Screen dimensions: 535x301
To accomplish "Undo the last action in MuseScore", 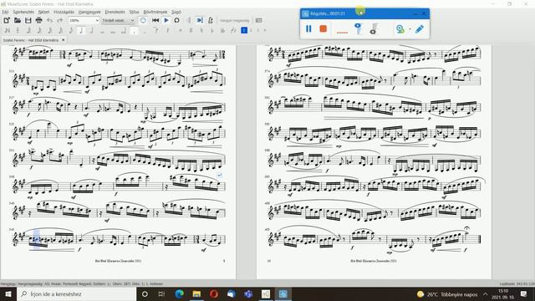I will click(50, 20).
